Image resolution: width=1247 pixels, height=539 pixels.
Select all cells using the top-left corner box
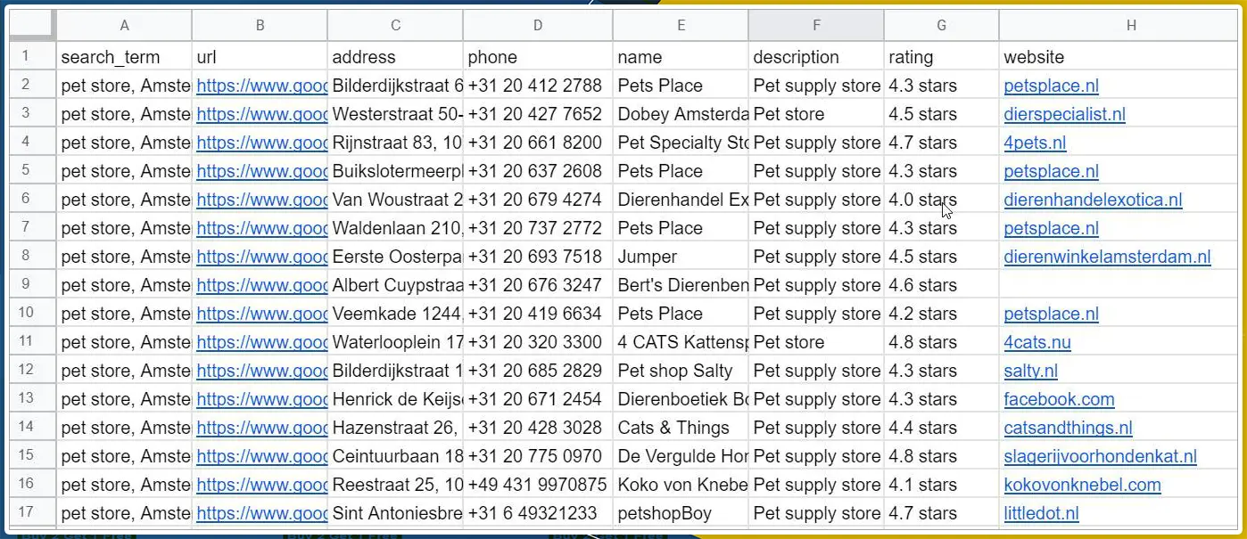click(33, 26)
